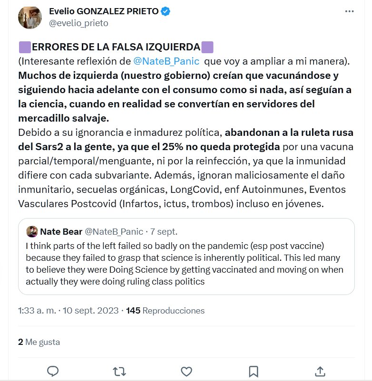Click the reply speech bubble icon
This screenshot has height=381, width=372.
(x=53, y=371)
